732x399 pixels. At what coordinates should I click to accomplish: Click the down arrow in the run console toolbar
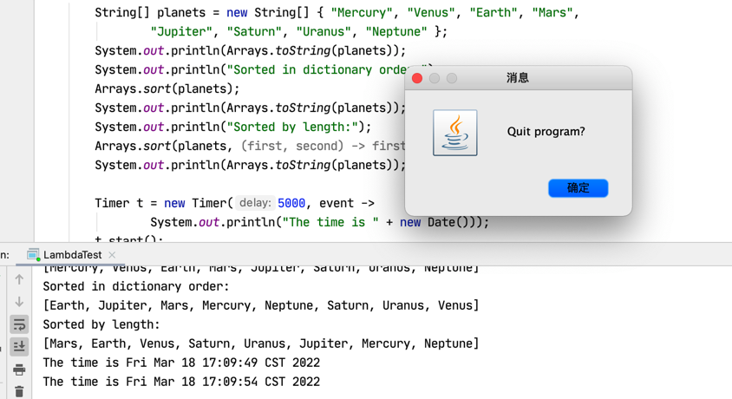19,302
